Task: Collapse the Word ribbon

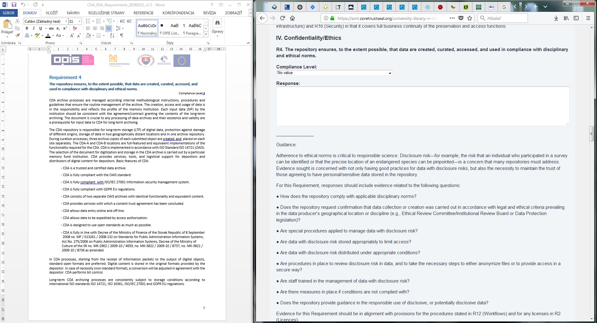Action: (248, 43)
